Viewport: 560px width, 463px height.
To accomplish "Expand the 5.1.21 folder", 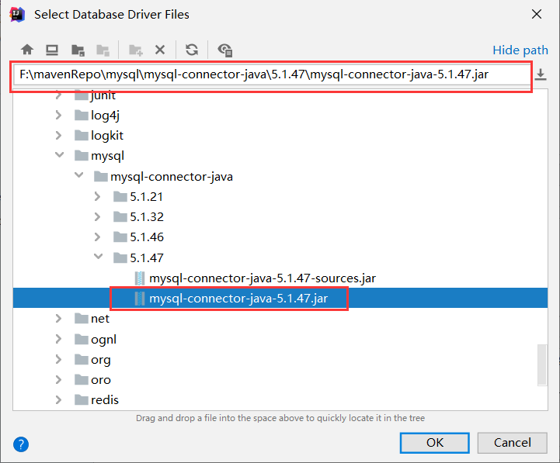I will (x=97, y=196).
